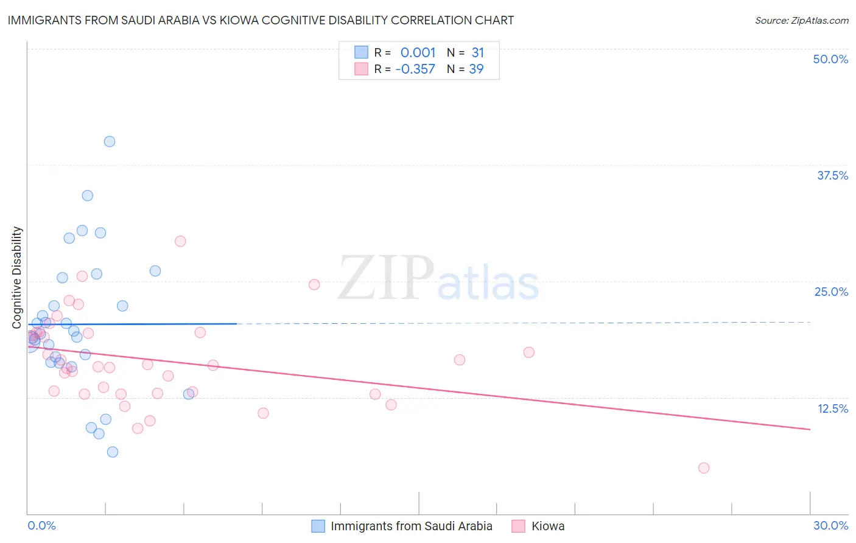The width and height of the screenshot is (856, 543).
Task: Open the Source: ZipAtlas.com link
Action: click(802, 21)
